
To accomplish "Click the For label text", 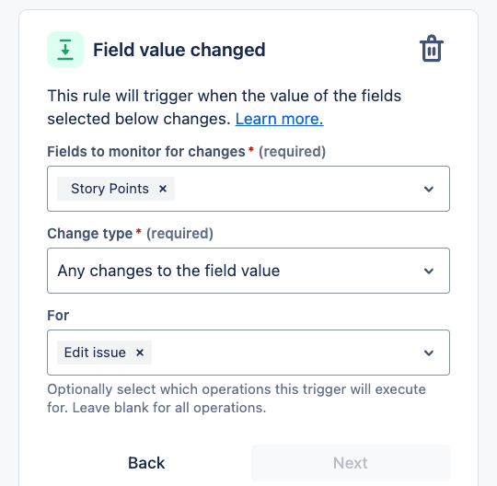I will pos(58,316).
